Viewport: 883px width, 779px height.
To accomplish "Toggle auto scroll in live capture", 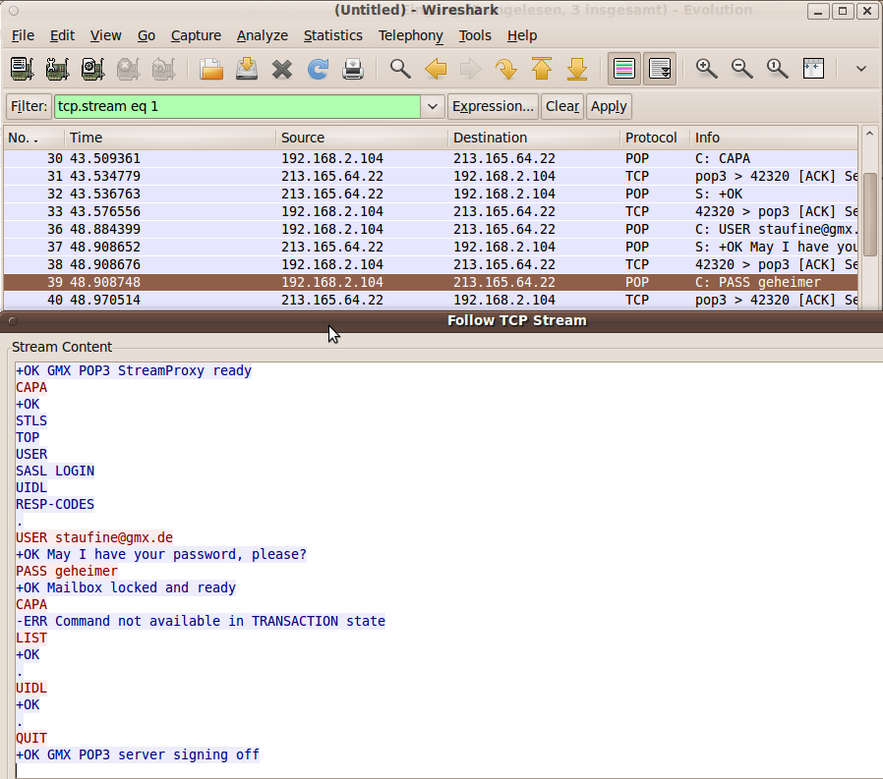I will [660, 69].
